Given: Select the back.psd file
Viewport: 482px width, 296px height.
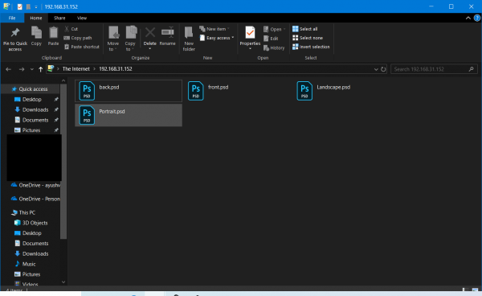Looking at the screenshot, I should (129, 91).
